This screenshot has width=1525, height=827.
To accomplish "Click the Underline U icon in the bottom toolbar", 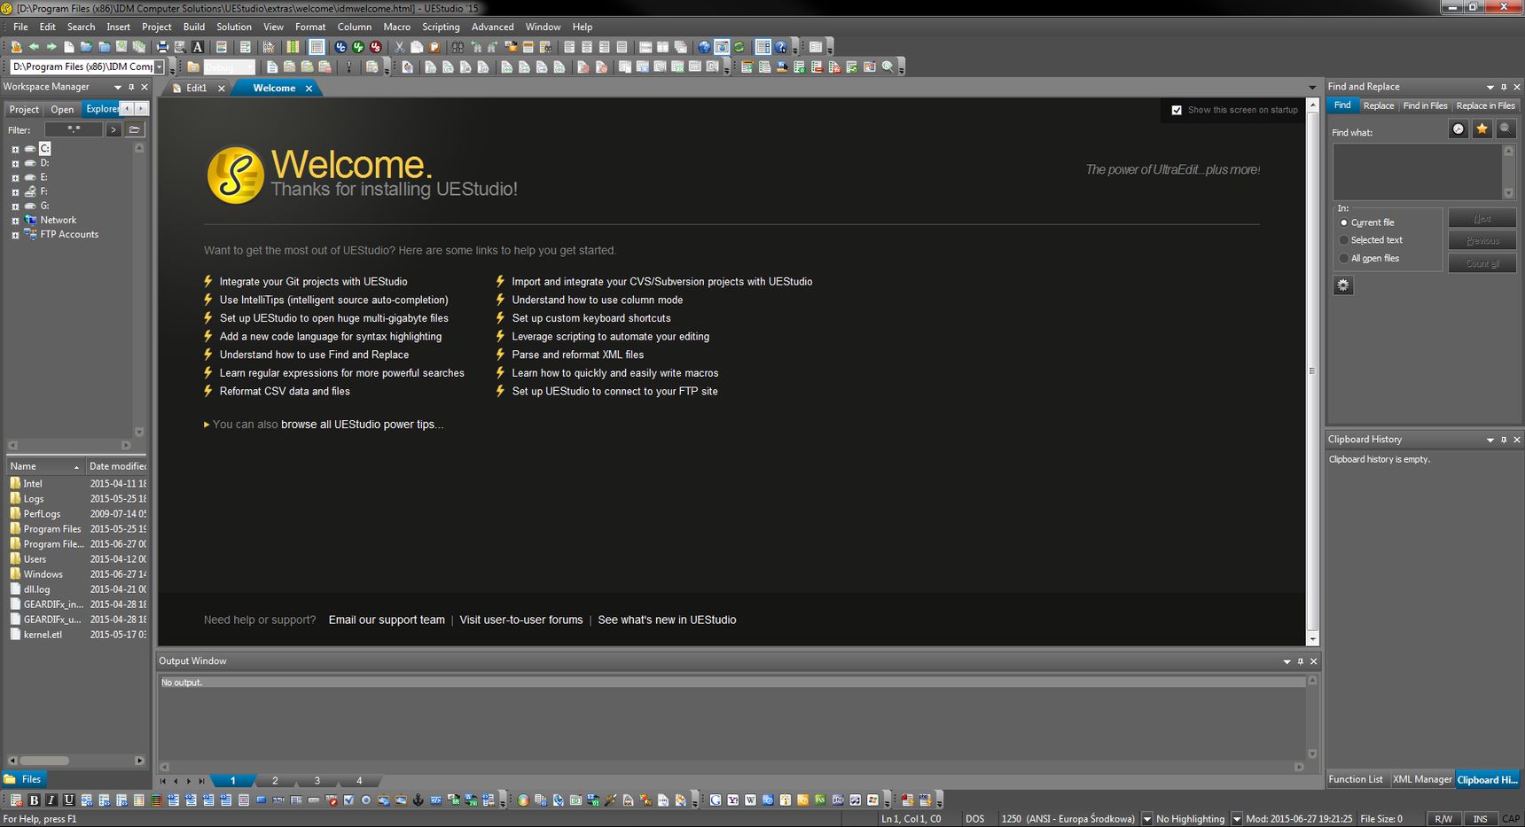I will (x=68, y=800).
